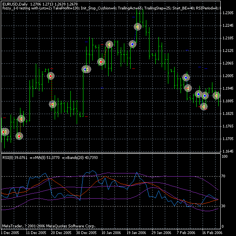Click the fozzy_1-0 testing parameters line
Image resolution: width=236 pixels, height=236 pixels.
pos(111,8)
